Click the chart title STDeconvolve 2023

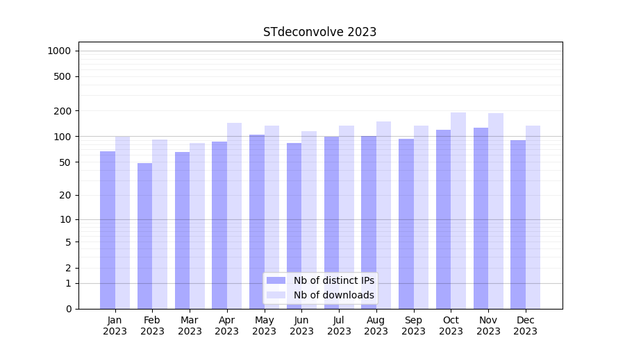click(319, 32)
